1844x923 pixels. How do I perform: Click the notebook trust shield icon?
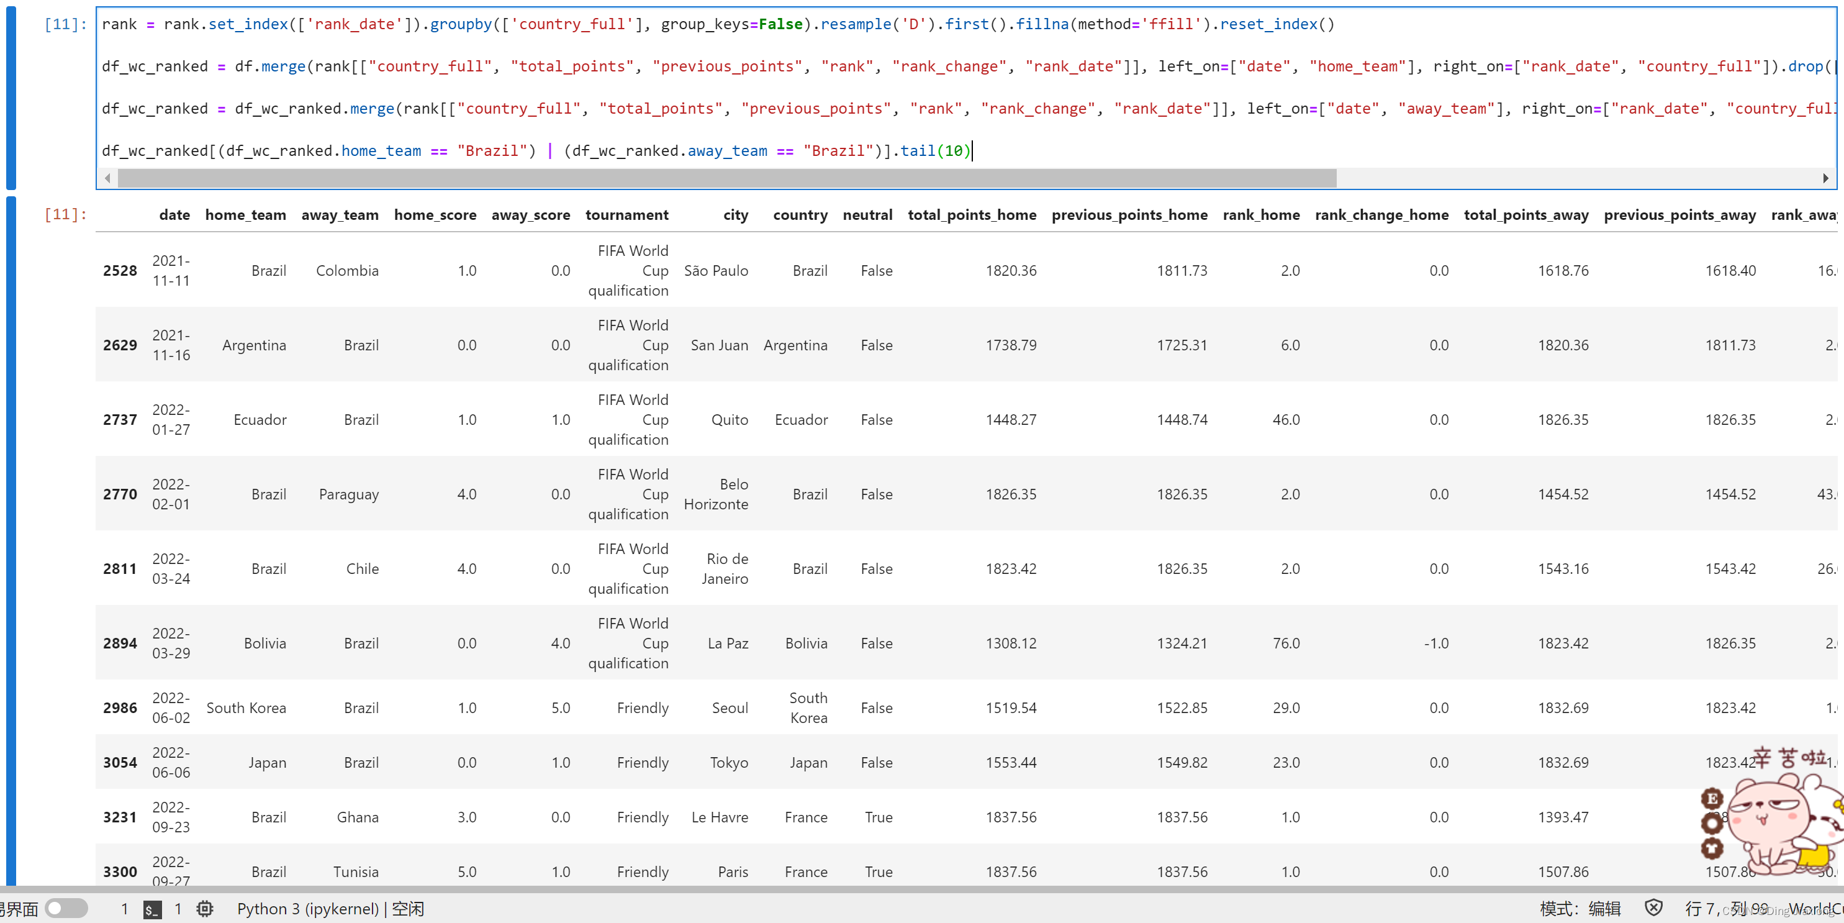[x=1653, y=908]
